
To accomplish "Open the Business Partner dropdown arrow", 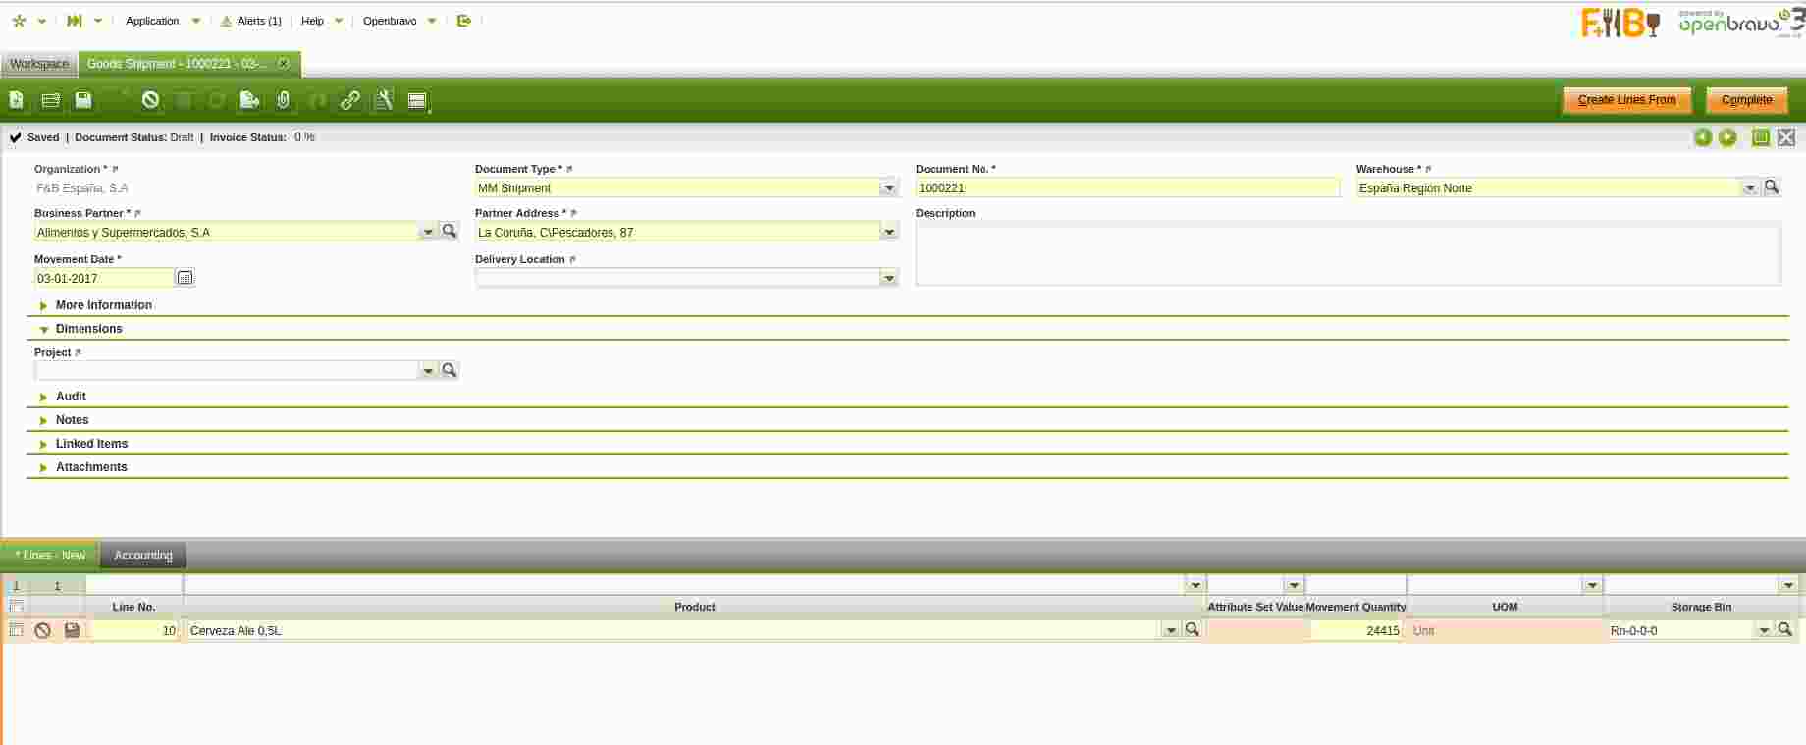I will [x=428, y=232].
